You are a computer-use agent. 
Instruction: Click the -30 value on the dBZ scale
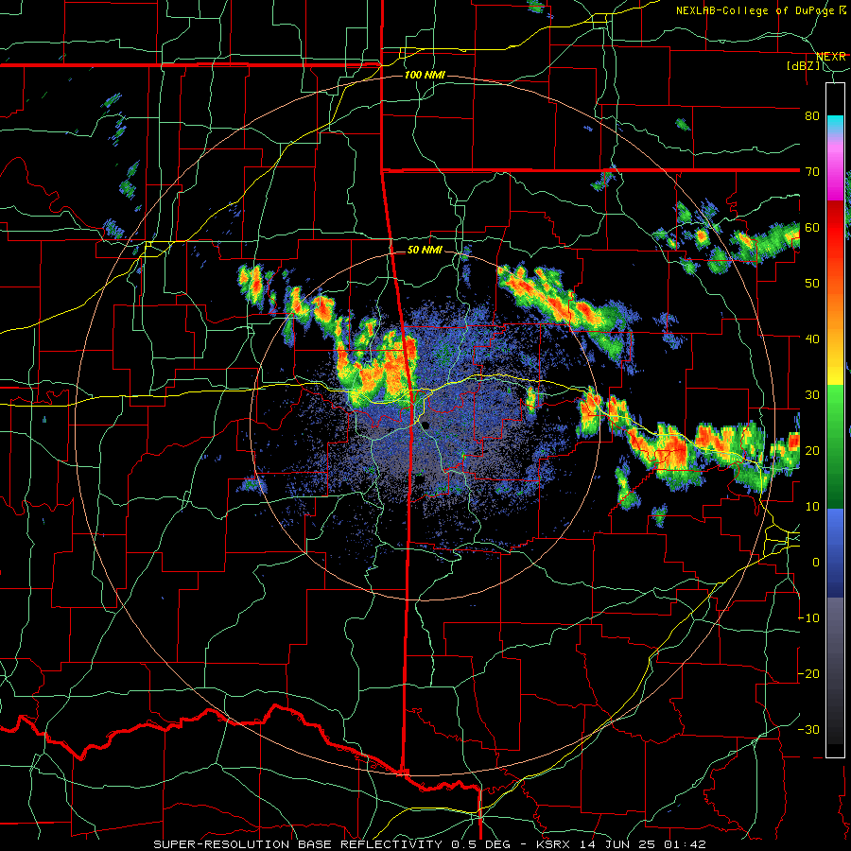(809, 729)
